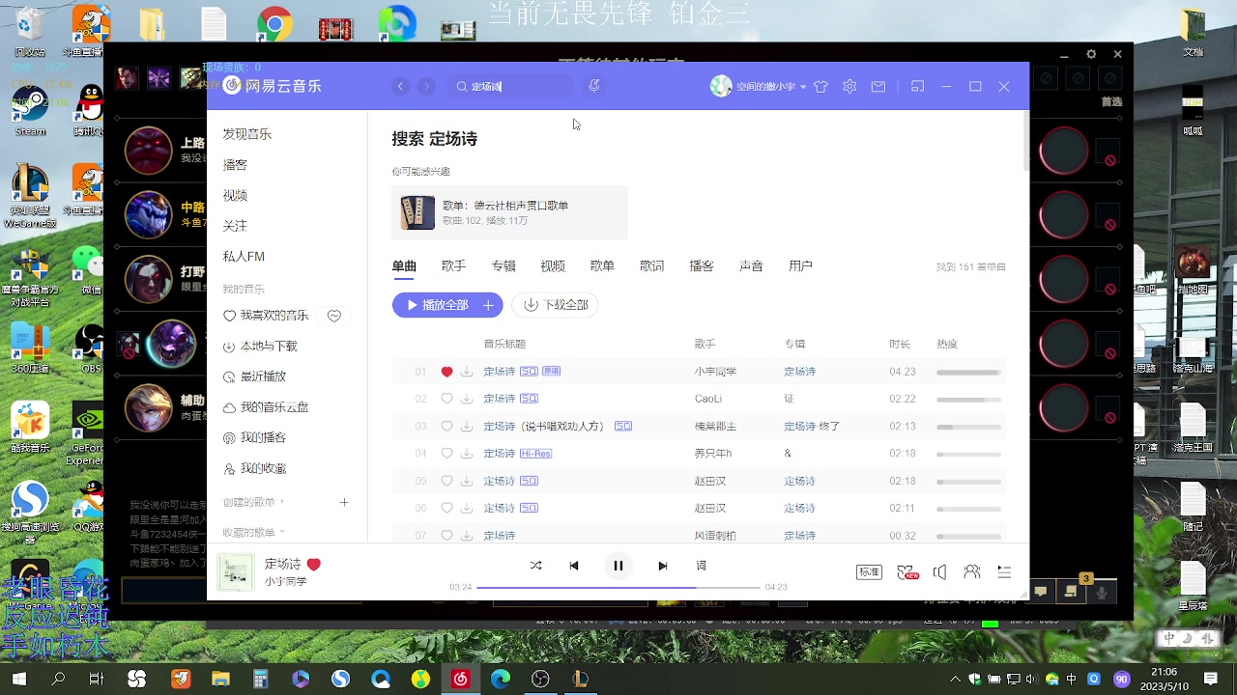This screenshot has width=1237, height=695.
Task: Start heartbeat mode button beside 我喜欢的音乐
Action: [334, 316]
